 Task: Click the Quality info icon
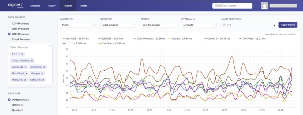click(22, 110)
